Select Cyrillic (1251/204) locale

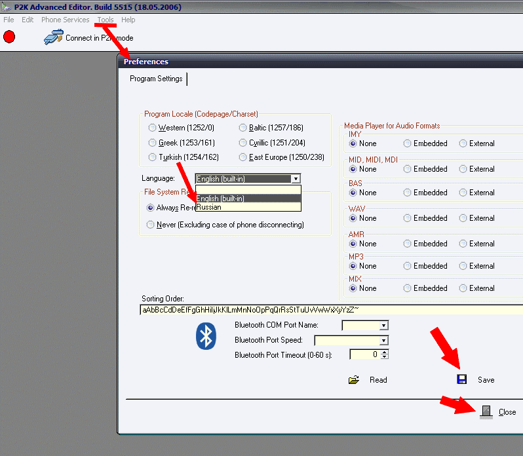pos(242,143)
